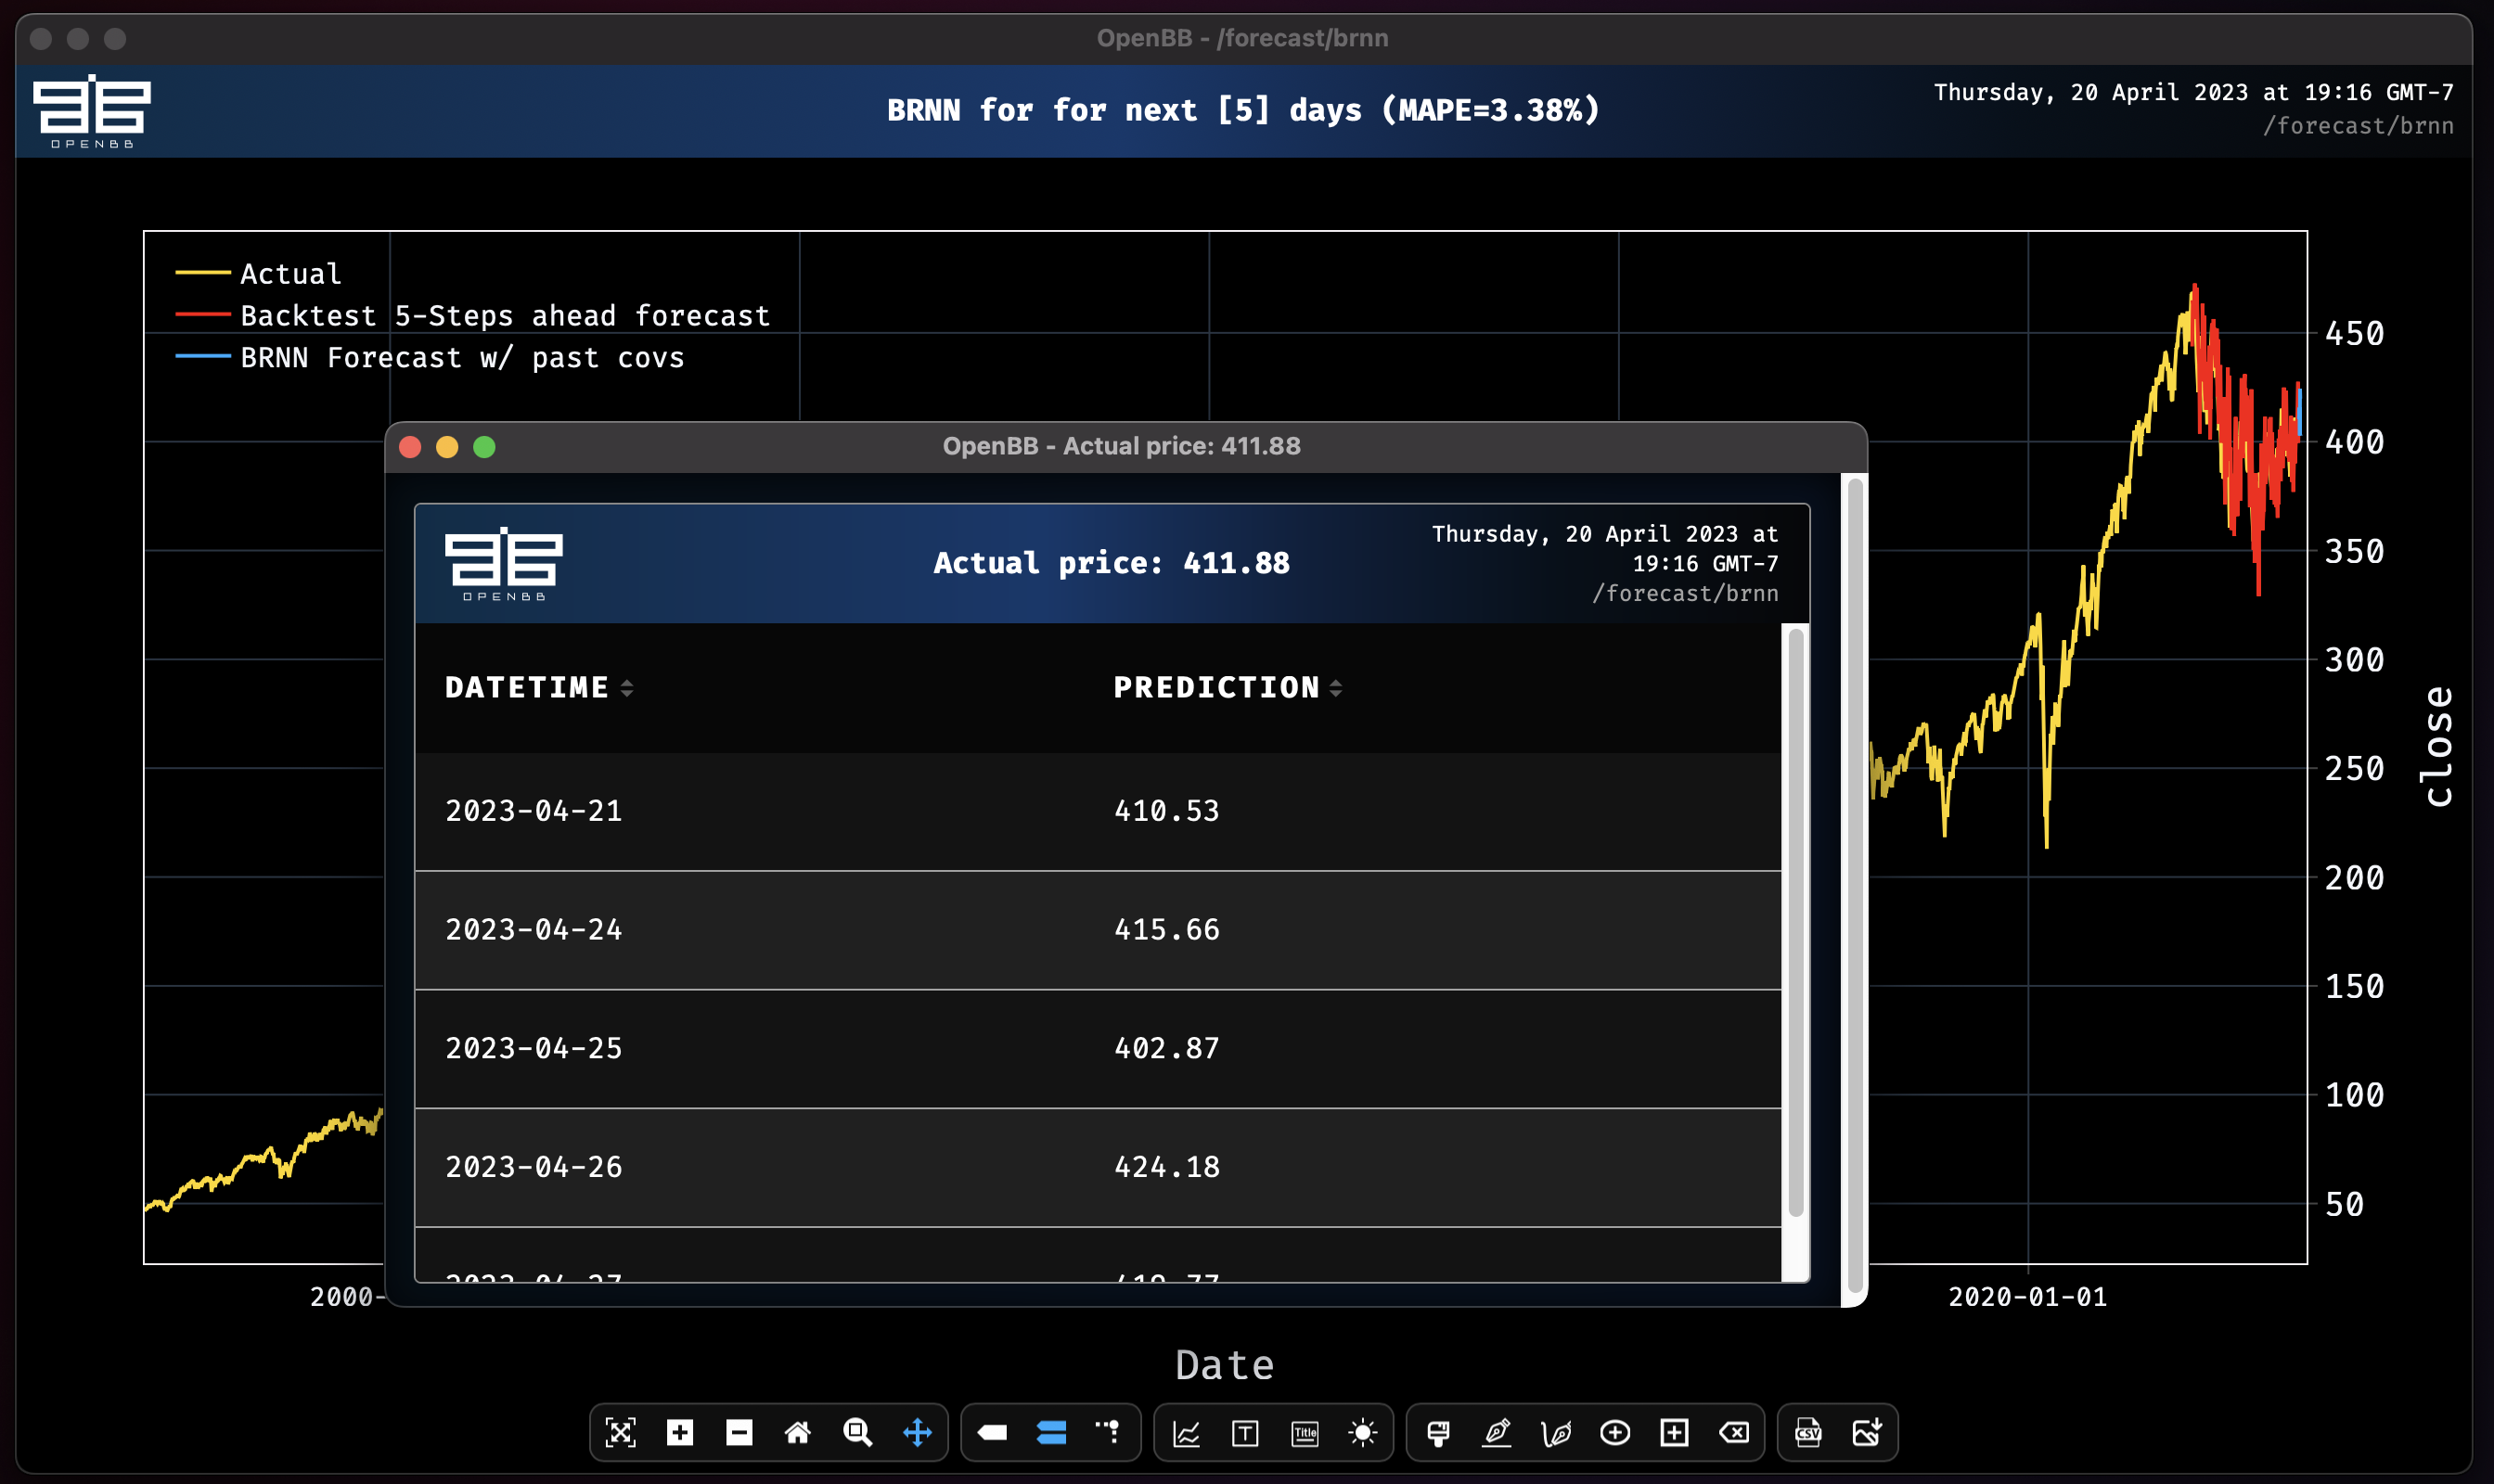
Task: Toggle spike lines icon
Action: (x=1109, y=1432)
